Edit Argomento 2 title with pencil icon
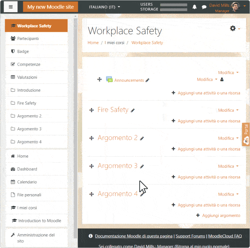The width and height of the screenshot is (250, 248). 142,138
